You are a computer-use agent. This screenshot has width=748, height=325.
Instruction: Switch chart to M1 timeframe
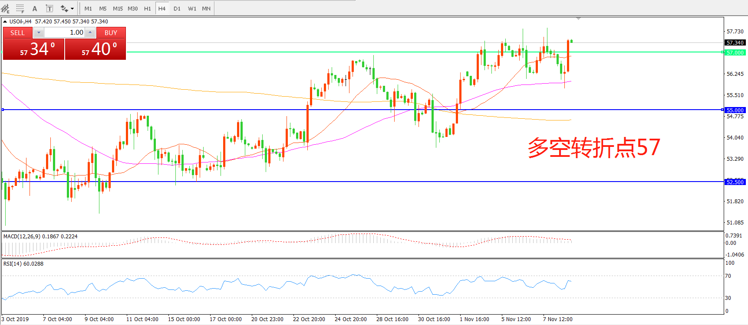[x=88, y=8]
